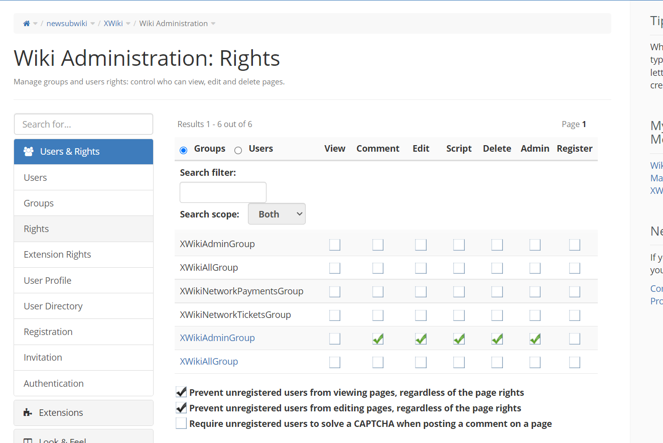Focus the 'Search for...' sidebar field

[83, 124]
